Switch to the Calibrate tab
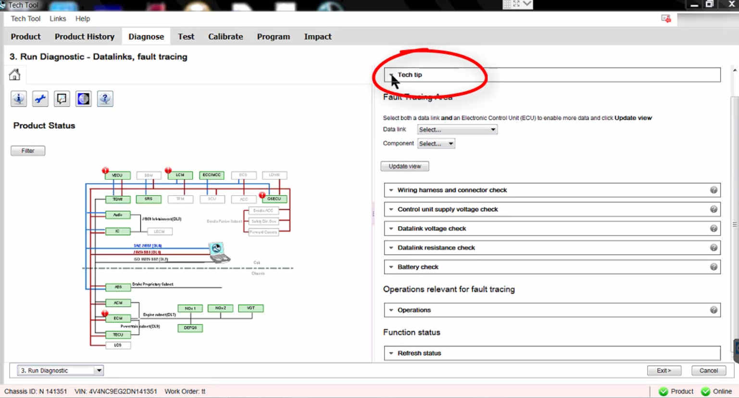Image resolution: width=739 pixels, height=398 pixels. (x=225, y=37)
